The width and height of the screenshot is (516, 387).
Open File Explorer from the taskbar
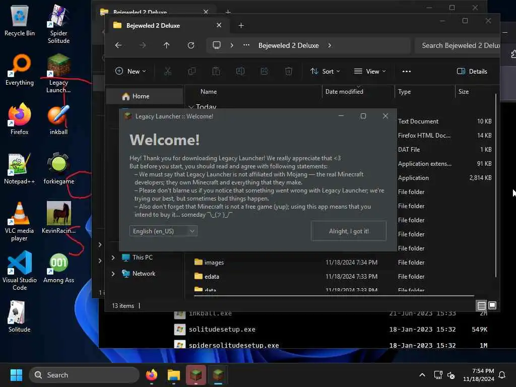point(173,375)
